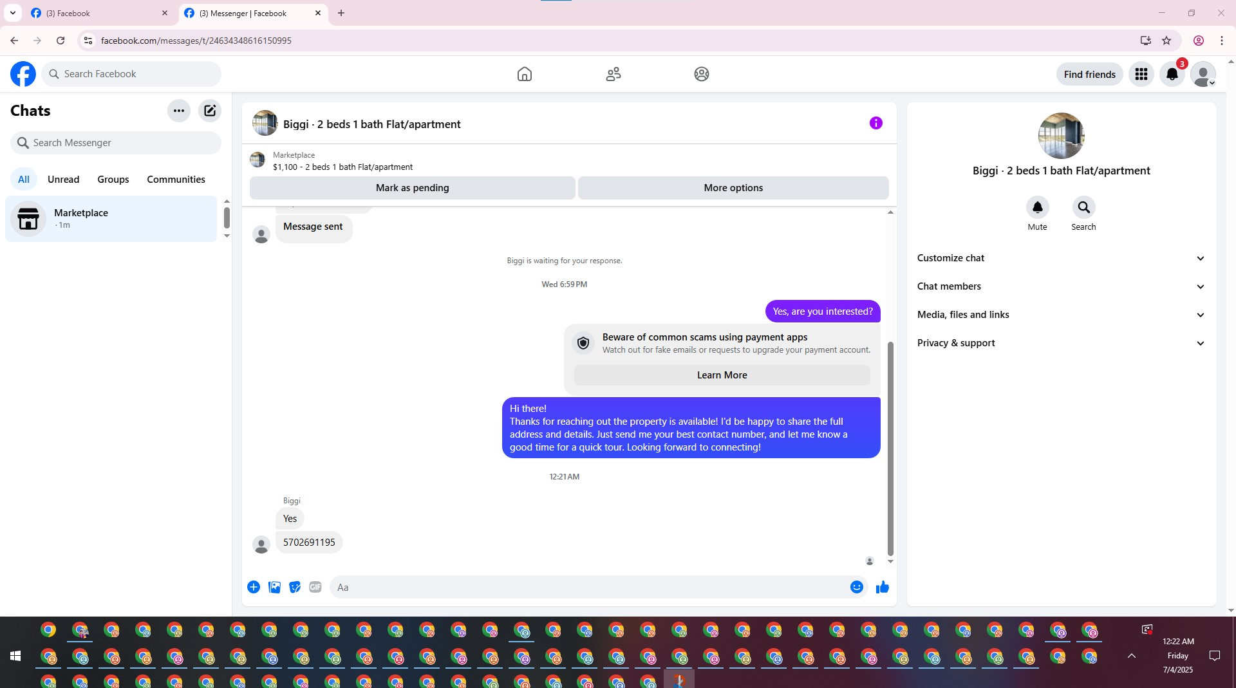Open Marketplace chat in chats list
The height and width of the screenshot is (688, 1236).
click(x=111, y=219)
